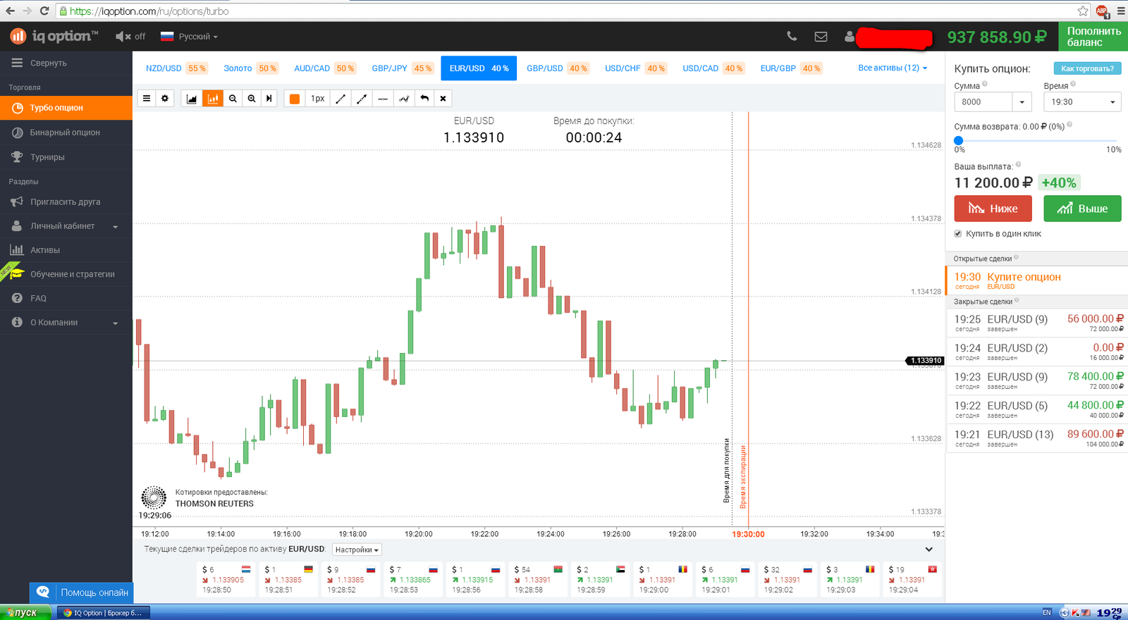Click the help icon beside Сумма
The width and height of the screenshot is (1128, 620).
point(985,84)
